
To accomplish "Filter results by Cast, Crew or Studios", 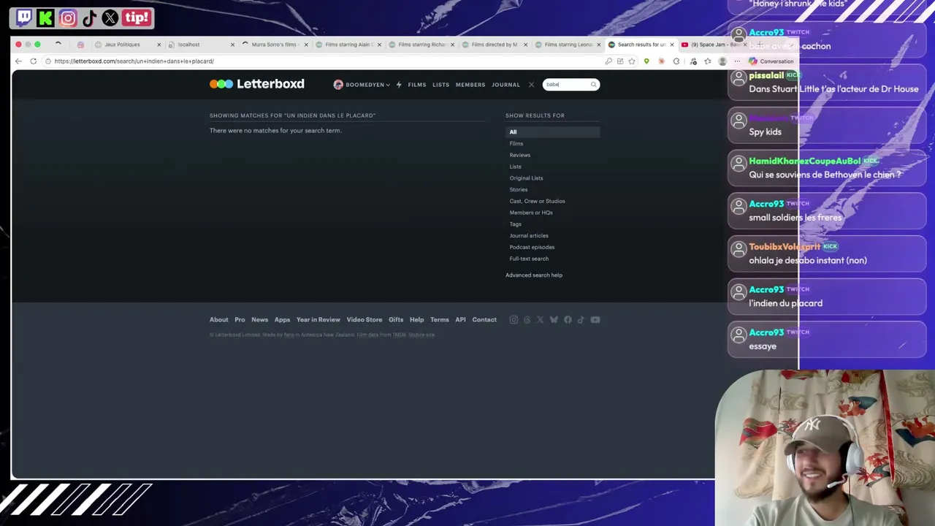I will tap(538, 201).
